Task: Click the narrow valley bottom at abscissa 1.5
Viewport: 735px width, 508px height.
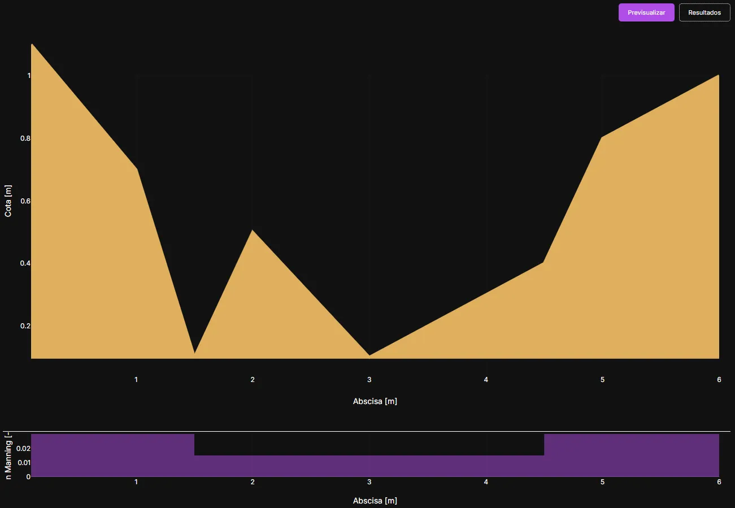Action: [194, 353]
